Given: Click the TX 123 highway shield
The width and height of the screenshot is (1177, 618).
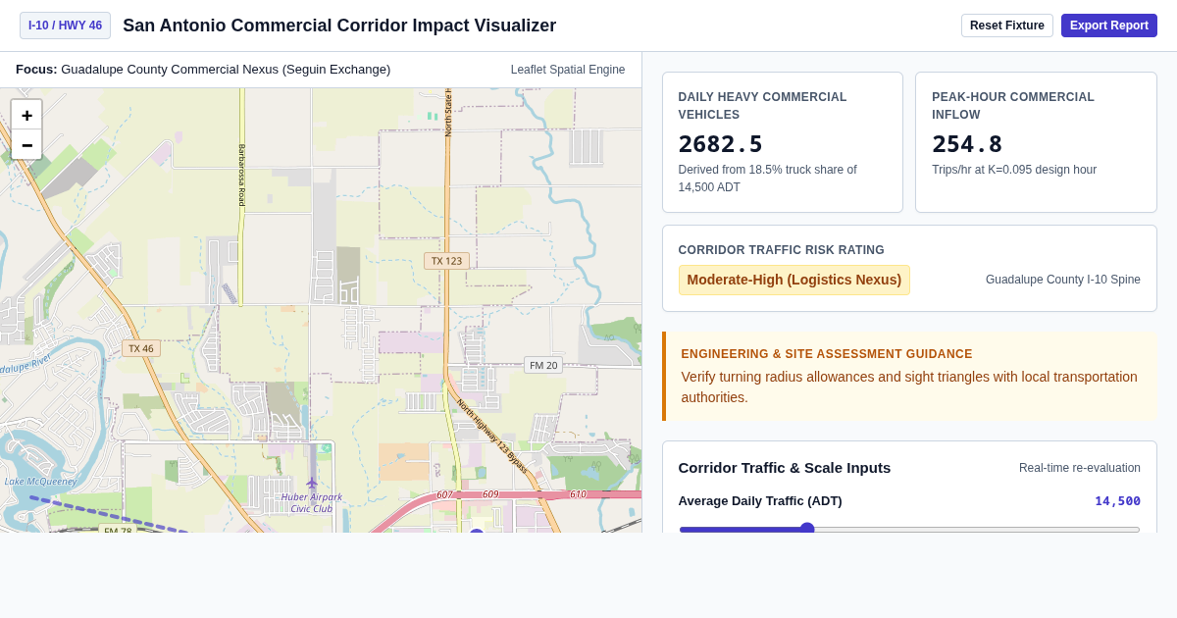Looking at the screenshot, I should click(x=446, y=261).
